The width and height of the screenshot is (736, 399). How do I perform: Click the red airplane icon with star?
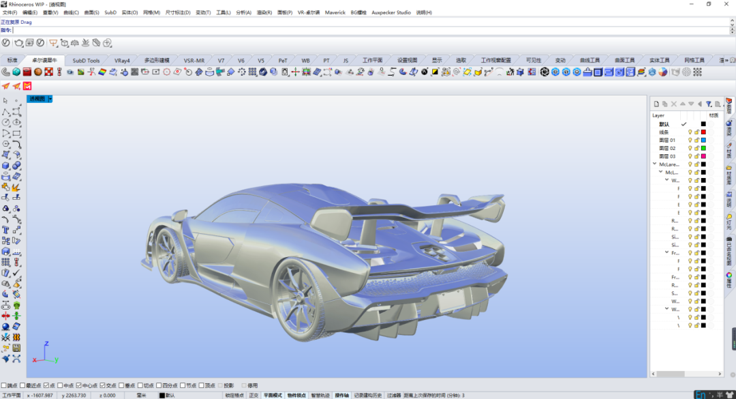coord(16,85)
